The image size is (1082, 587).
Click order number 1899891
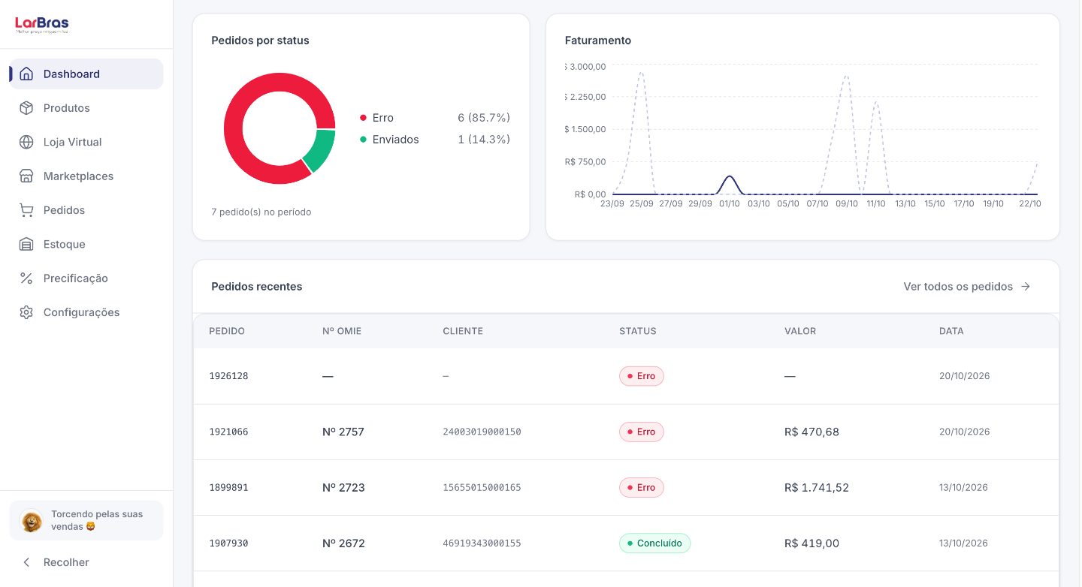[228, 487]
